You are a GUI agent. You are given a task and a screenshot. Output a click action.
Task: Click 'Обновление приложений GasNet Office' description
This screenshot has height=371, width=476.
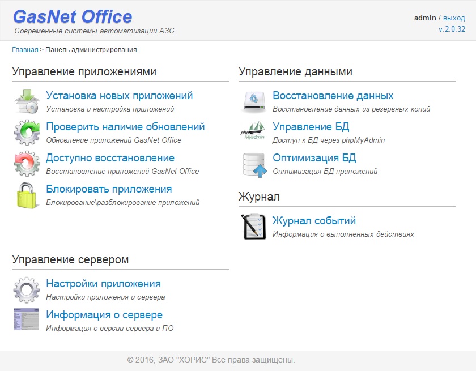[114, 140]
